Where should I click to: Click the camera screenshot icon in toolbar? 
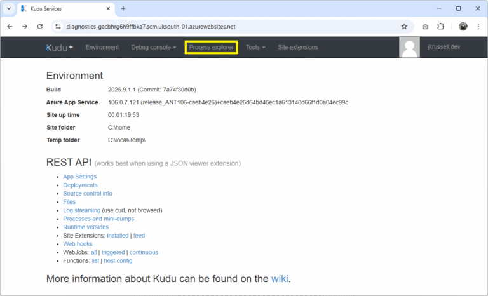[425, 27]
